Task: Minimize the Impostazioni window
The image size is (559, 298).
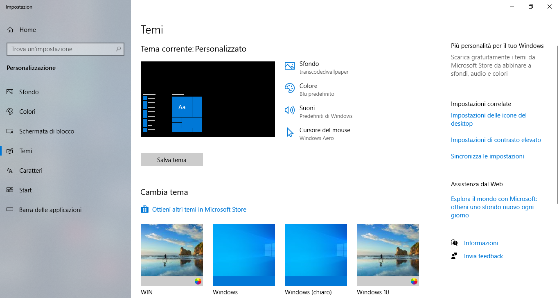Action: [512, 7]
